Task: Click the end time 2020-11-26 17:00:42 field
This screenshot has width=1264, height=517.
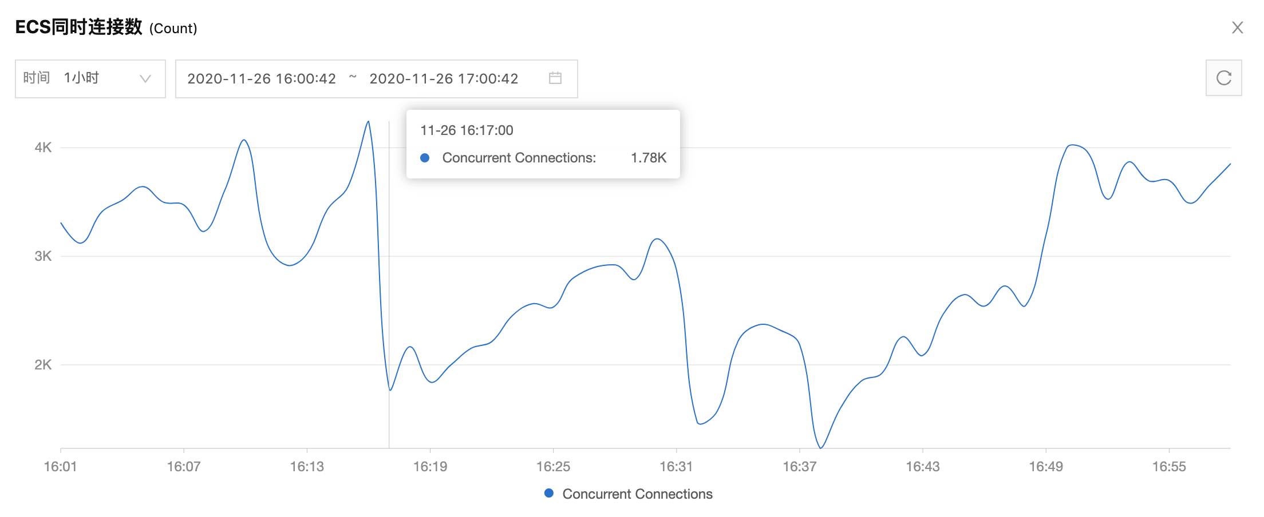Action: point(444,79)
